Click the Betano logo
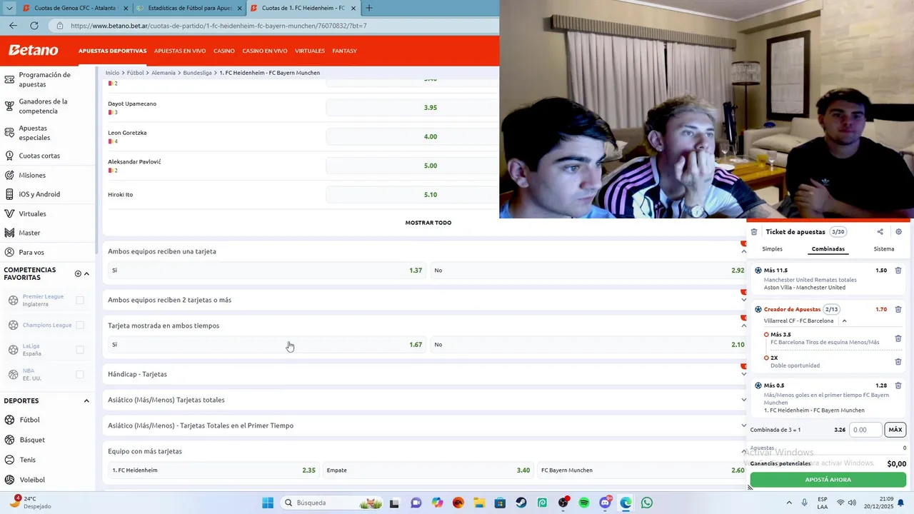Viewport: 914px width, 514px height. [33, 51]
